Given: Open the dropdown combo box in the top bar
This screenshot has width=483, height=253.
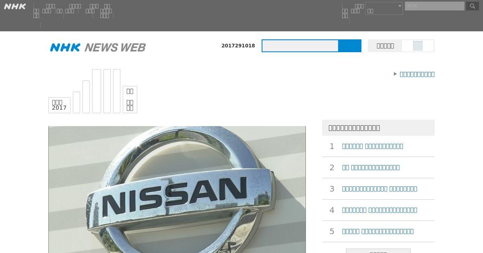Looking at the screenshot, I should [384, 8].
